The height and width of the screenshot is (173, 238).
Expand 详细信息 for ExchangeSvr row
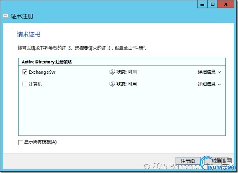point(209,72)
